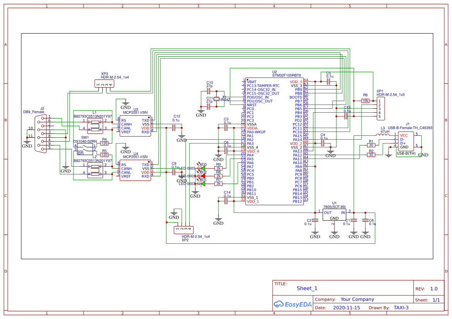Screen dimensions: 452x319
Task: Select the C14 capacitor symbol
Action: (x=226, y=201)
